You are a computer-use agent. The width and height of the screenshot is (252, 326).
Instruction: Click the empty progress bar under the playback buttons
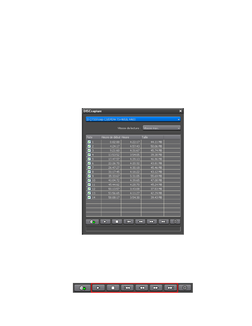[133, 229]
